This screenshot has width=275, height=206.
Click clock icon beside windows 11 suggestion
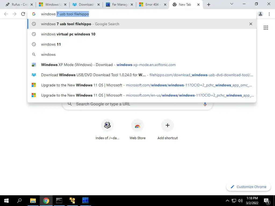coord(34,44)
